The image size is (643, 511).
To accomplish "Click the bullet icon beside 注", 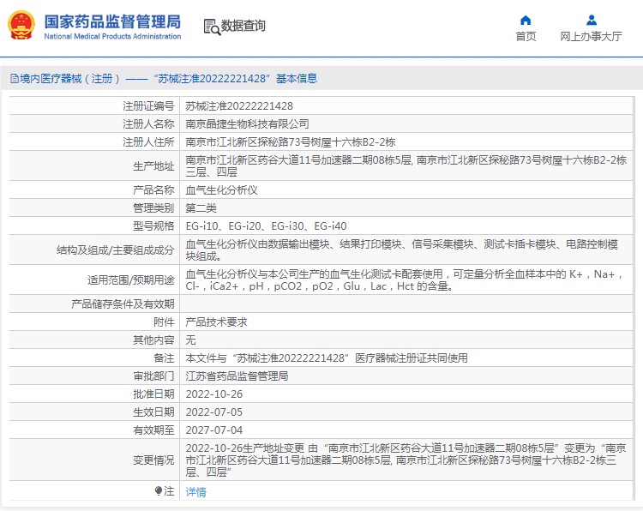I will coord(158,491).
